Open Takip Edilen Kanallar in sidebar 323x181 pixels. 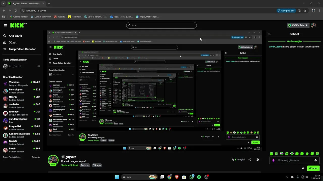(x=19, y=49)
